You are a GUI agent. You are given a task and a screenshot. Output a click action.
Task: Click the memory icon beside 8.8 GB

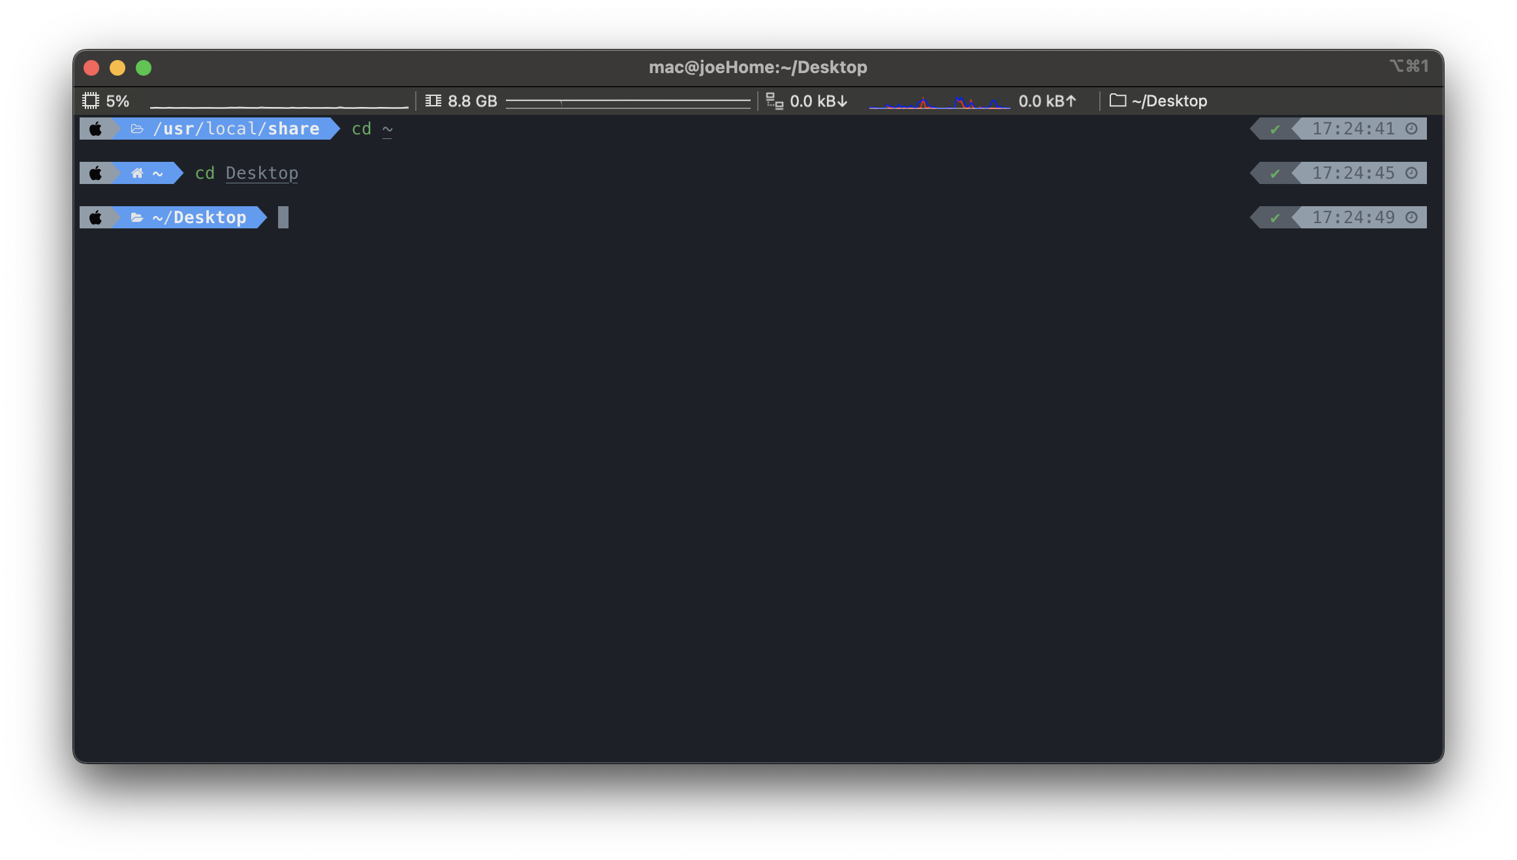[433, 100]
